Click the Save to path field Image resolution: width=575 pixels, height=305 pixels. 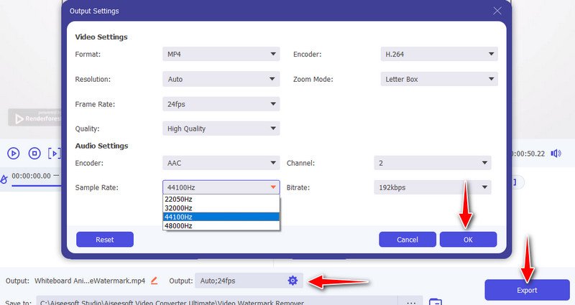pyautogui.click(x=216, y=302)
